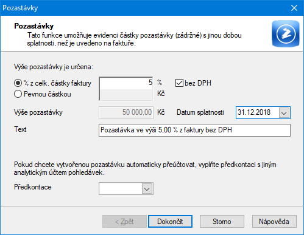Click the Pozastávky title bar text
This screenshot has height=235, width=304.
point(20,8)
